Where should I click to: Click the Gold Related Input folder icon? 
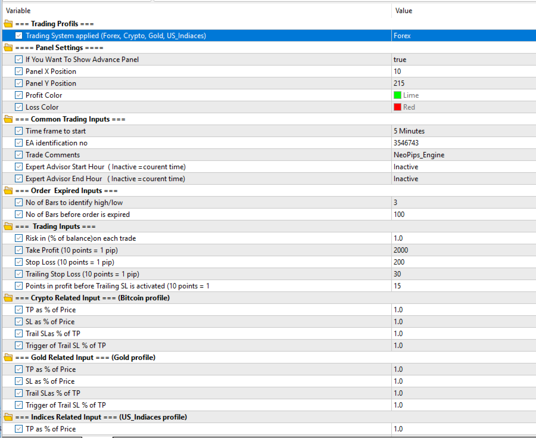[8, 358]
